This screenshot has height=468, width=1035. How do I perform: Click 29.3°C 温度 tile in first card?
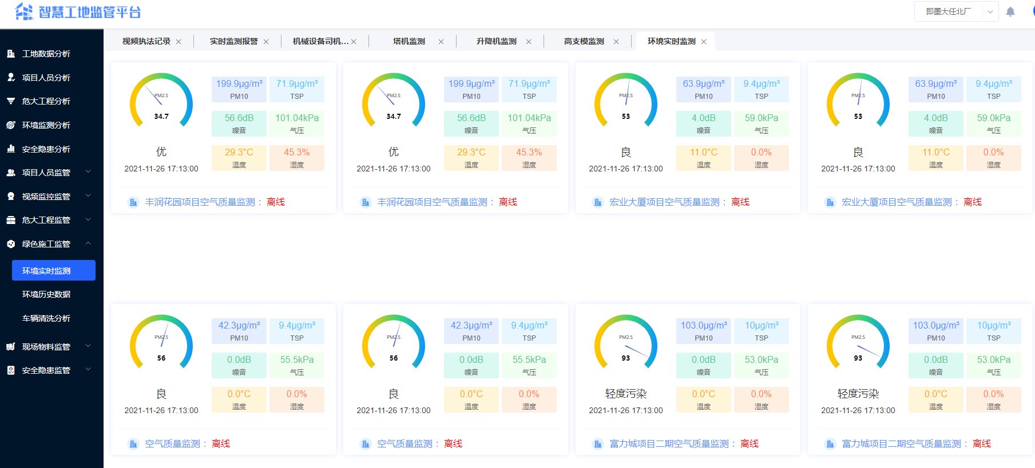click(x=239, y=158)
